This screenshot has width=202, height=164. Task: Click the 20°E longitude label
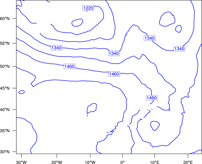click(188, 162)
